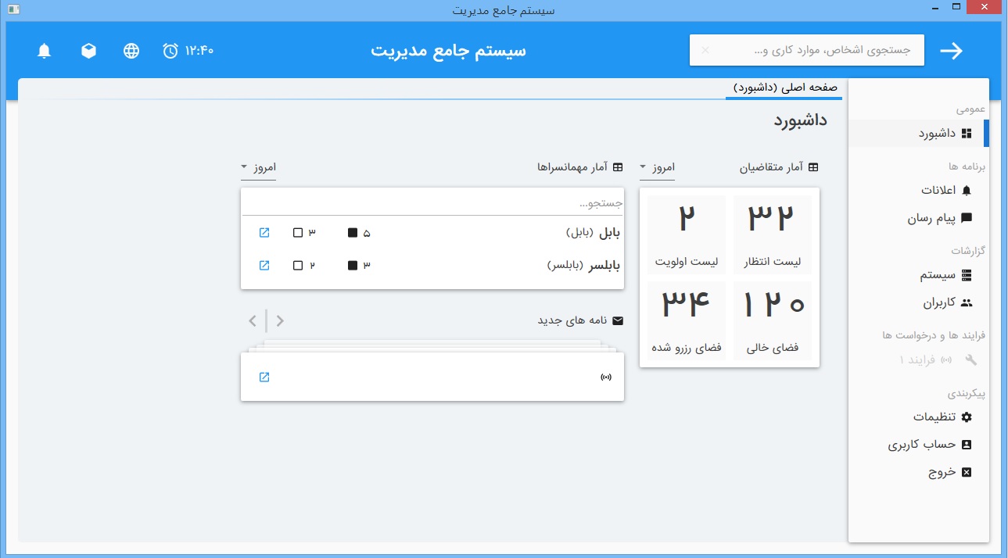
Task: Select صفحه اصلی (داشبورد) tab
Action: [x=784, y=88]
